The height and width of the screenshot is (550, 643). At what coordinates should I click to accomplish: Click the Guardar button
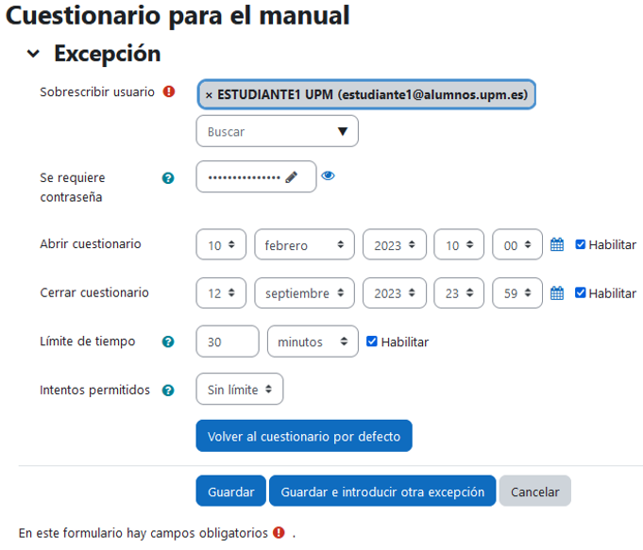231,491
